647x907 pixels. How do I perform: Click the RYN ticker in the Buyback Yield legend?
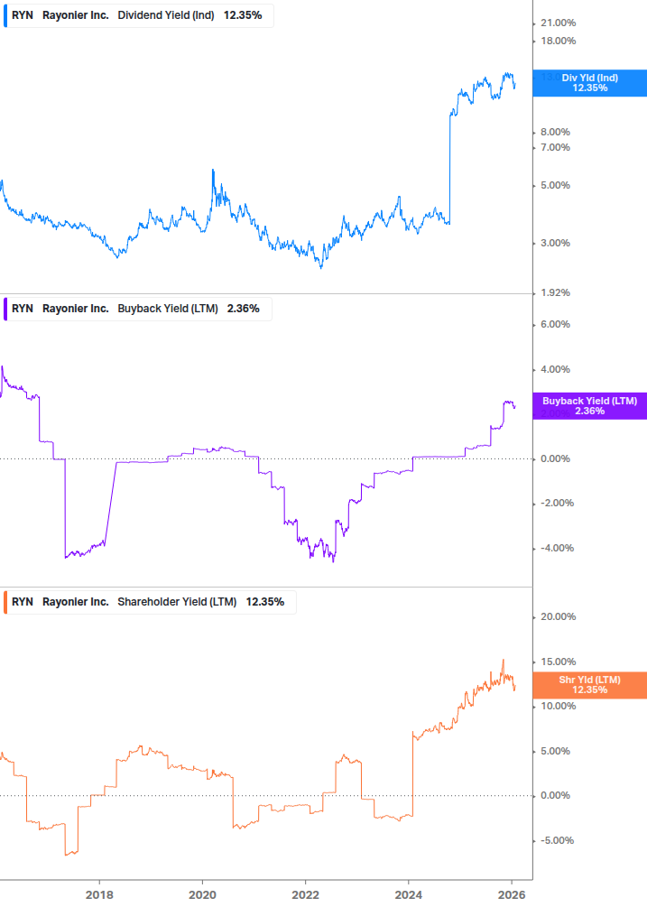[23, 309]
